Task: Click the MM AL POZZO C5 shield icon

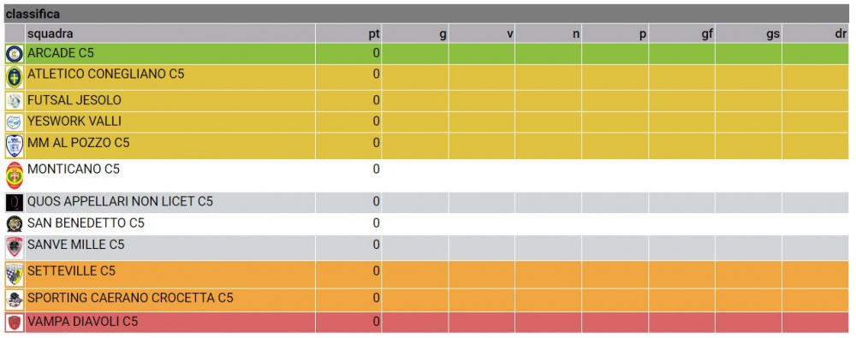Action: [15, 145]
